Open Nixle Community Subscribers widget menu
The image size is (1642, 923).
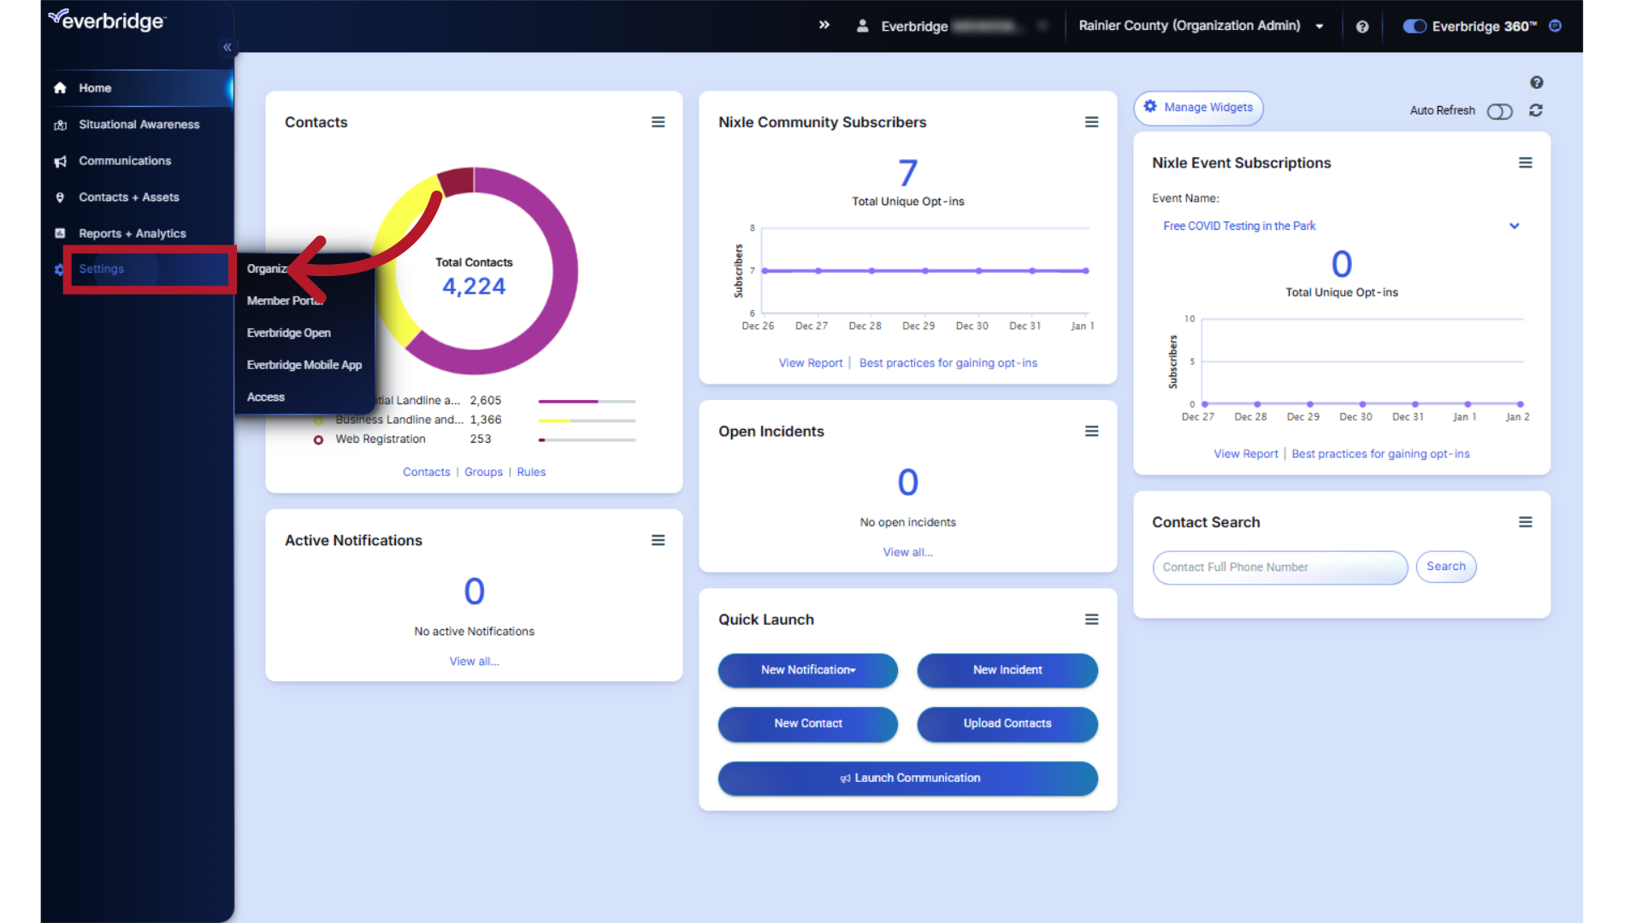pyautogui.click(x=1092, y=122)
